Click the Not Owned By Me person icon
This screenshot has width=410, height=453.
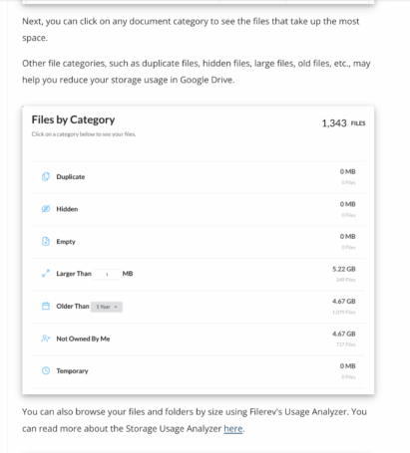coord(46,339)
